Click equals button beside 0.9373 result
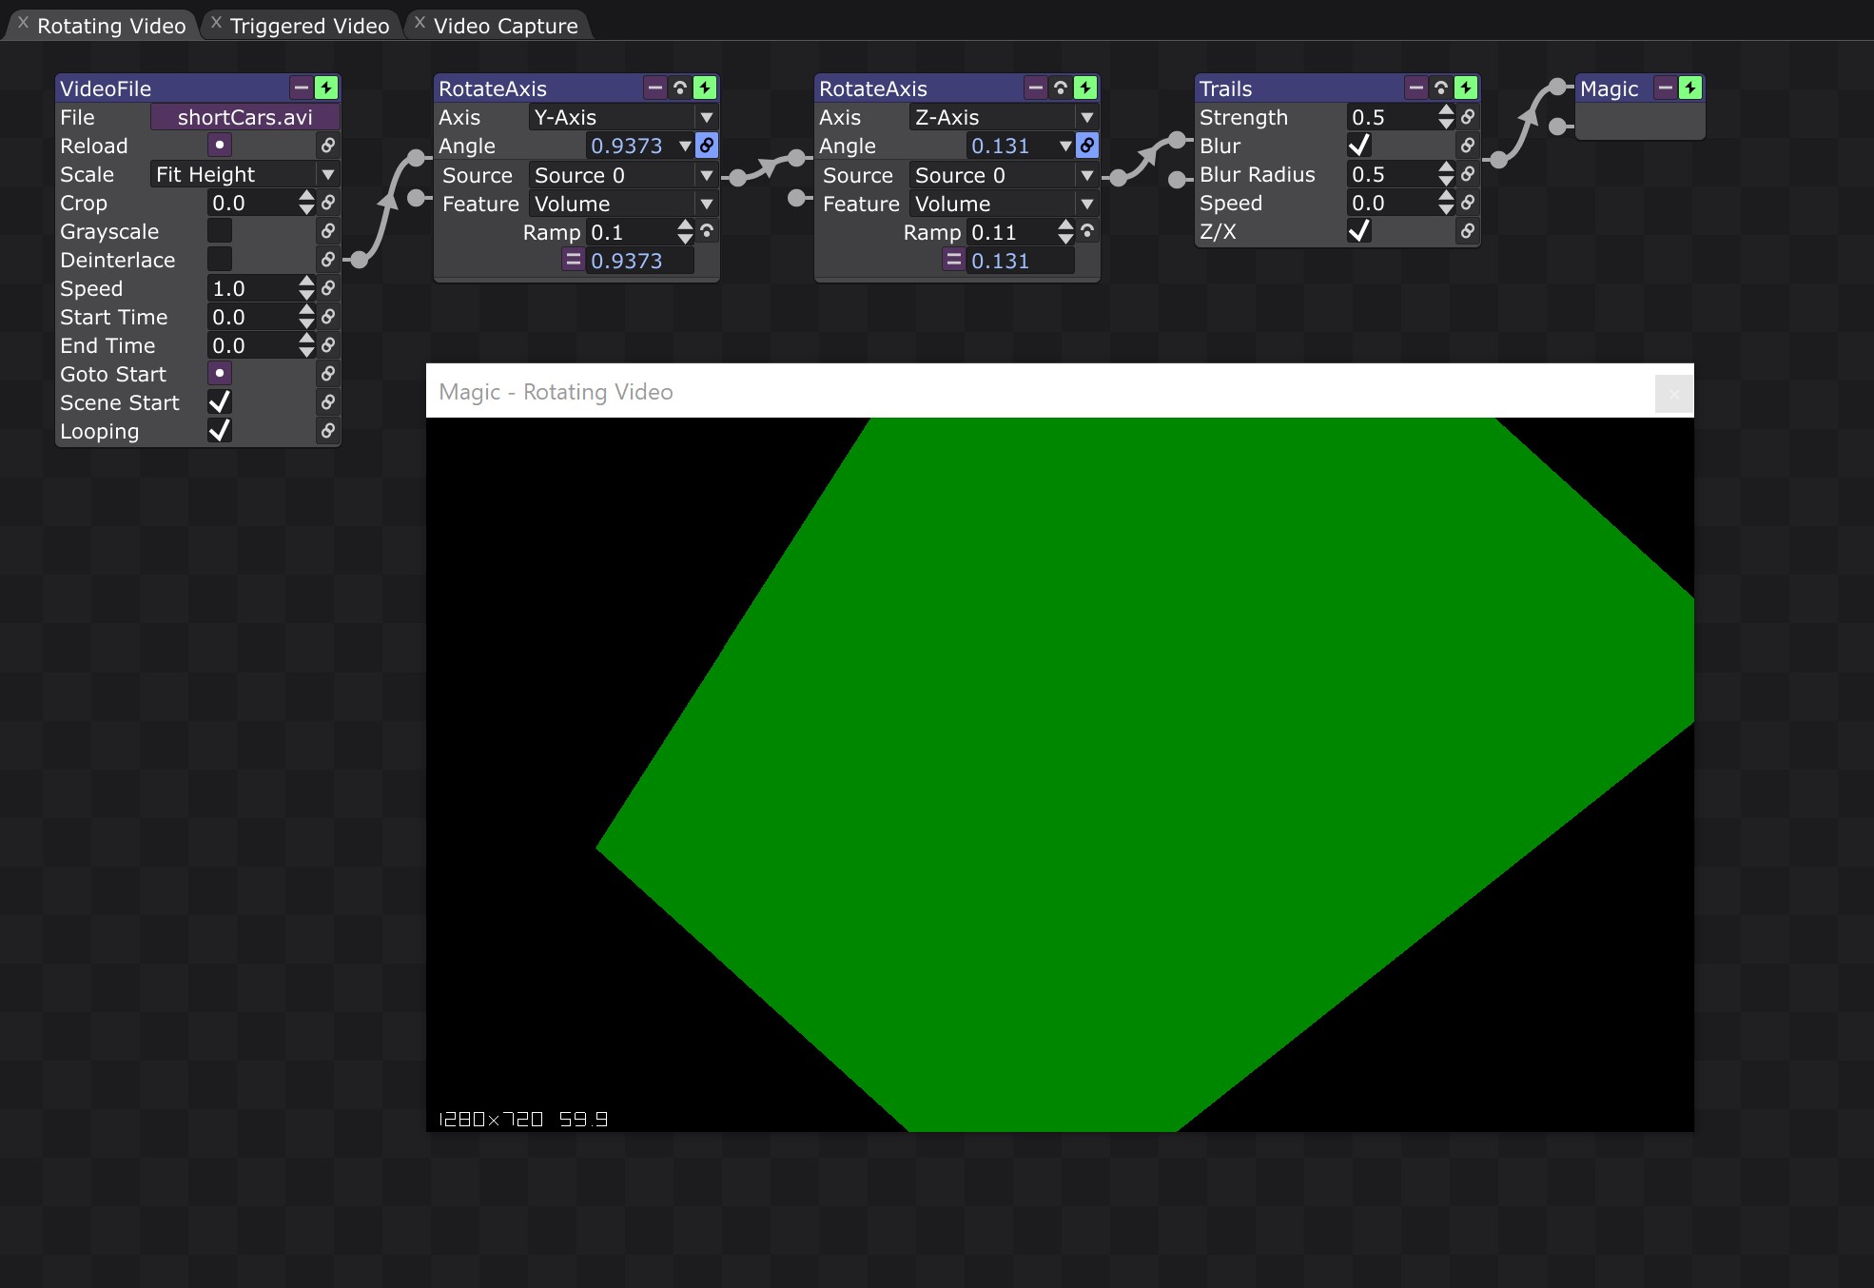The image size is (1874, 1288). pyautogui.click(x=573, y=260)
